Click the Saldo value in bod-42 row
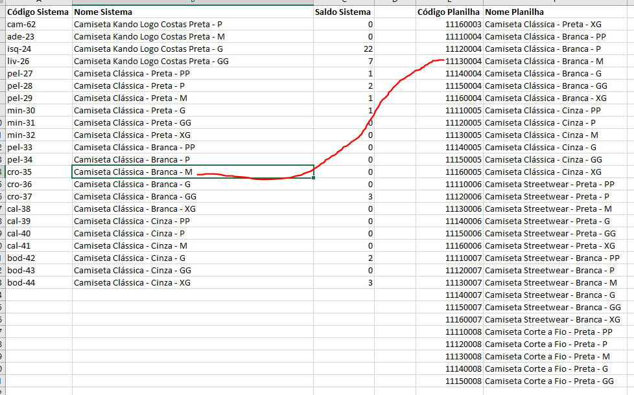Viewport: 634px width, 395px height. pyautogui.click(x=344, y=258)
